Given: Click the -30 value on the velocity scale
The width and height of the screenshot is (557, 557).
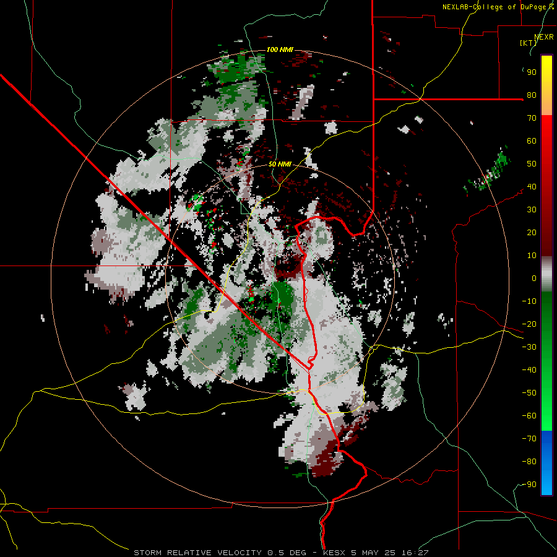Looking at the screenshot, I should 529,347.
